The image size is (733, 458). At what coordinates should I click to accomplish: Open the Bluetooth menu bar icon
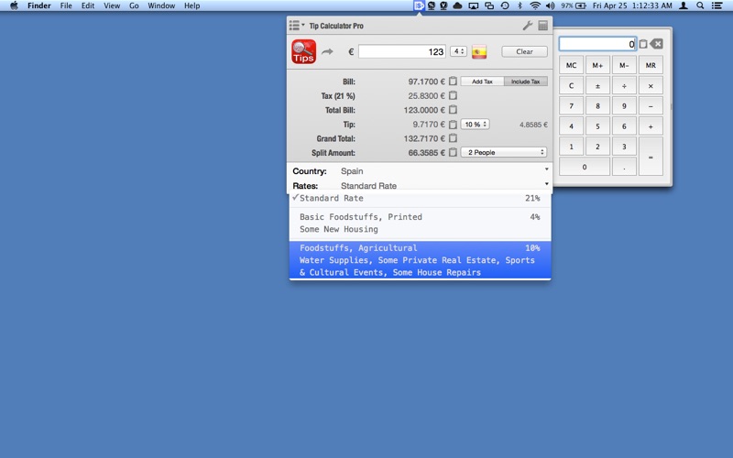click(x=520, y=5)
